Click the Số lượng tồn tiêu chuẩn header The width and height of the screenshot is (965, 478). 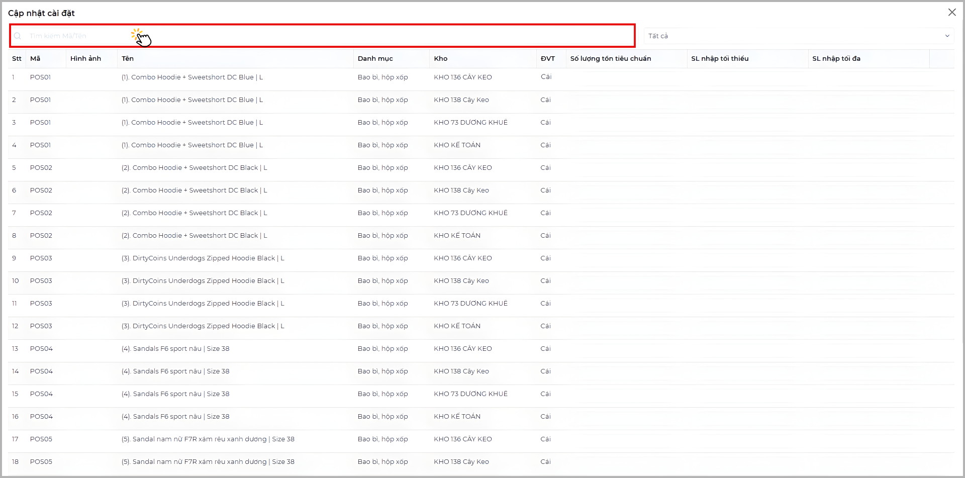pos(611,59)
